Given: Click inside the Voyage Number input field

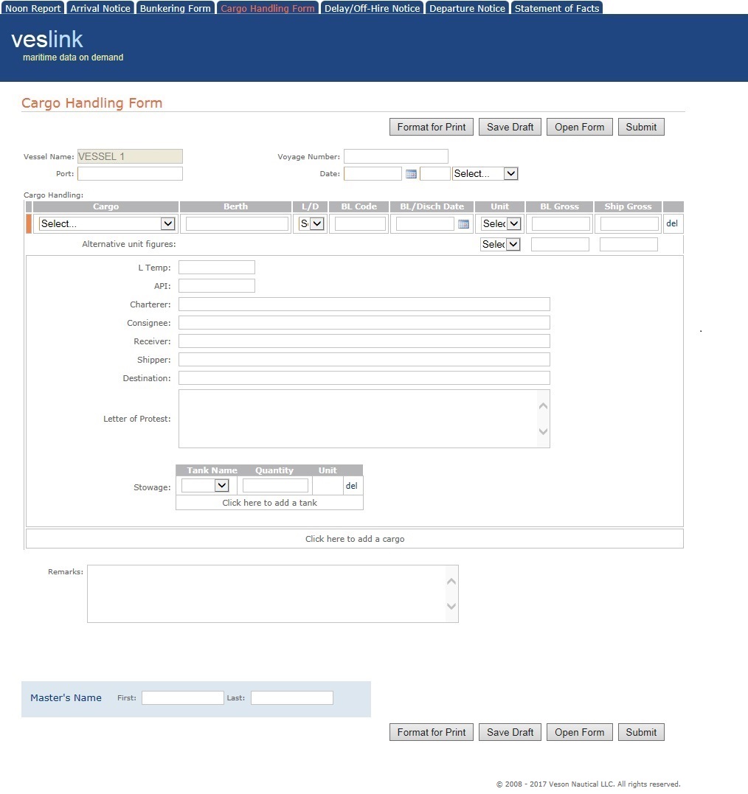Looking at the screenshot, I should click(x=395, y=156).
